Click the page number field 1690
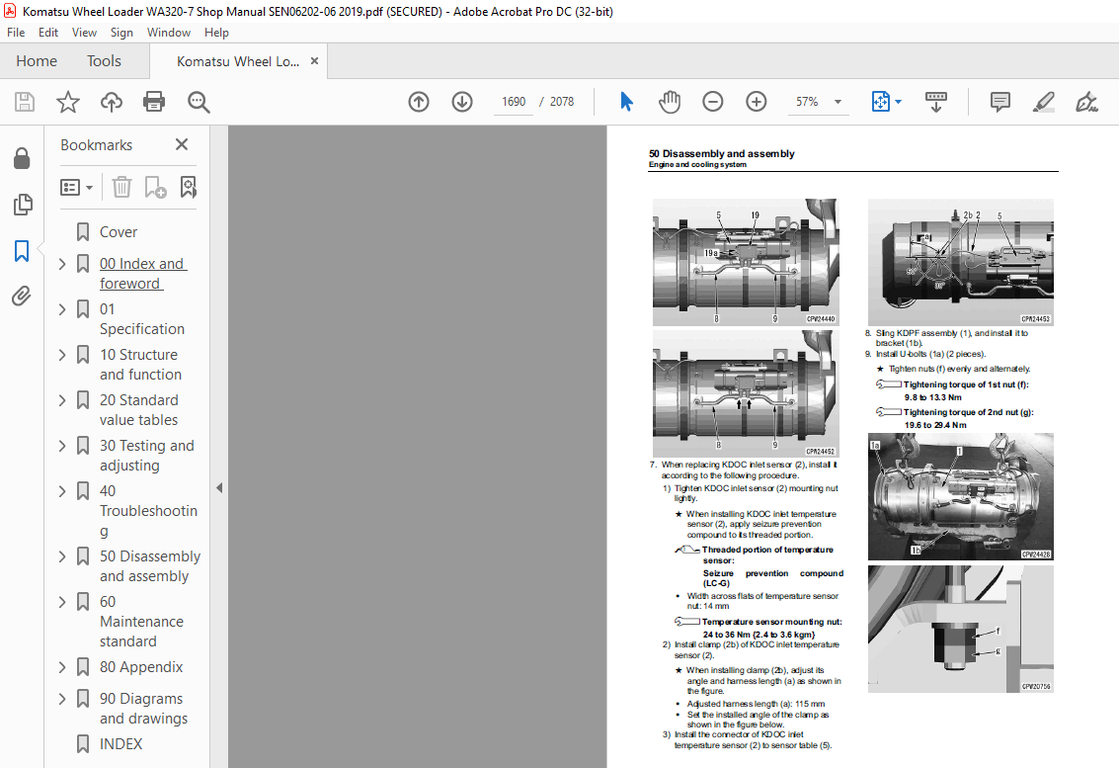The width and height of the screenshot is (1119, 768). (x=514, y=102)
